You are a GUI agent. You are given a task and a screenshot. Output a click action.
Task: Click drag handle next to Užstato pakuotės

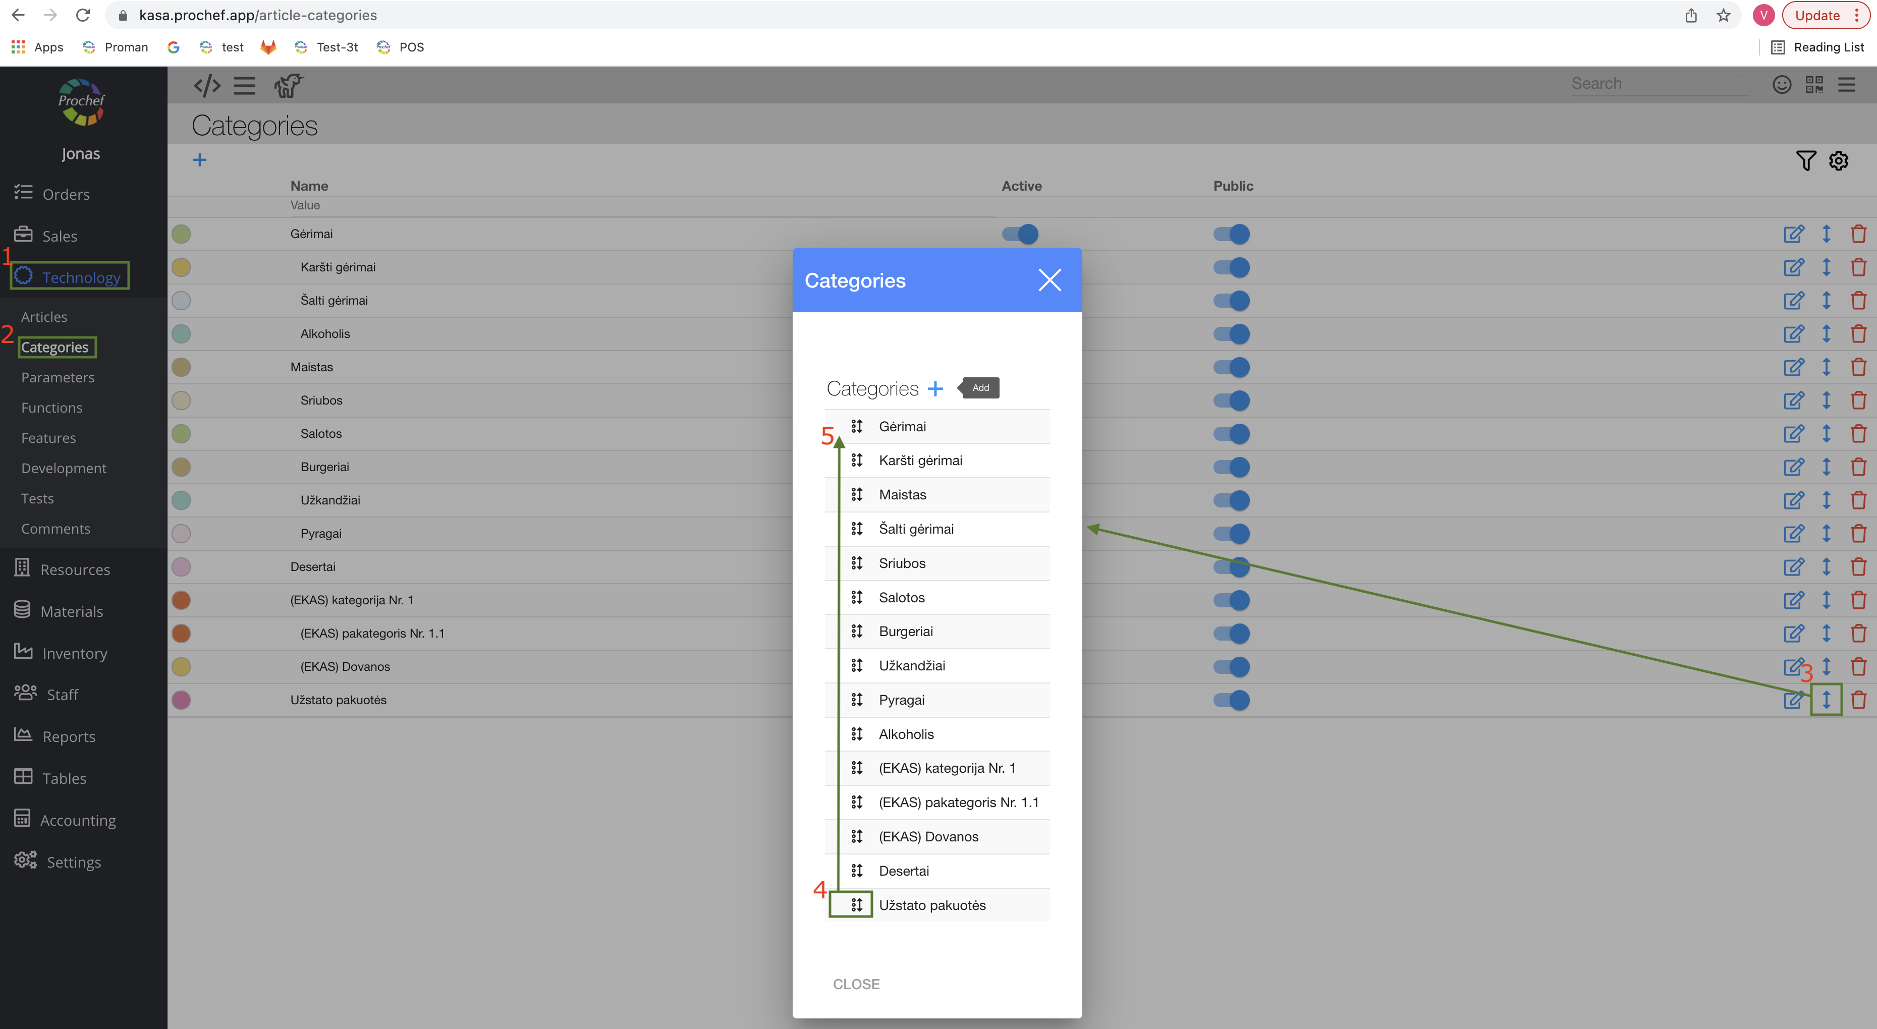coord(857,904)
